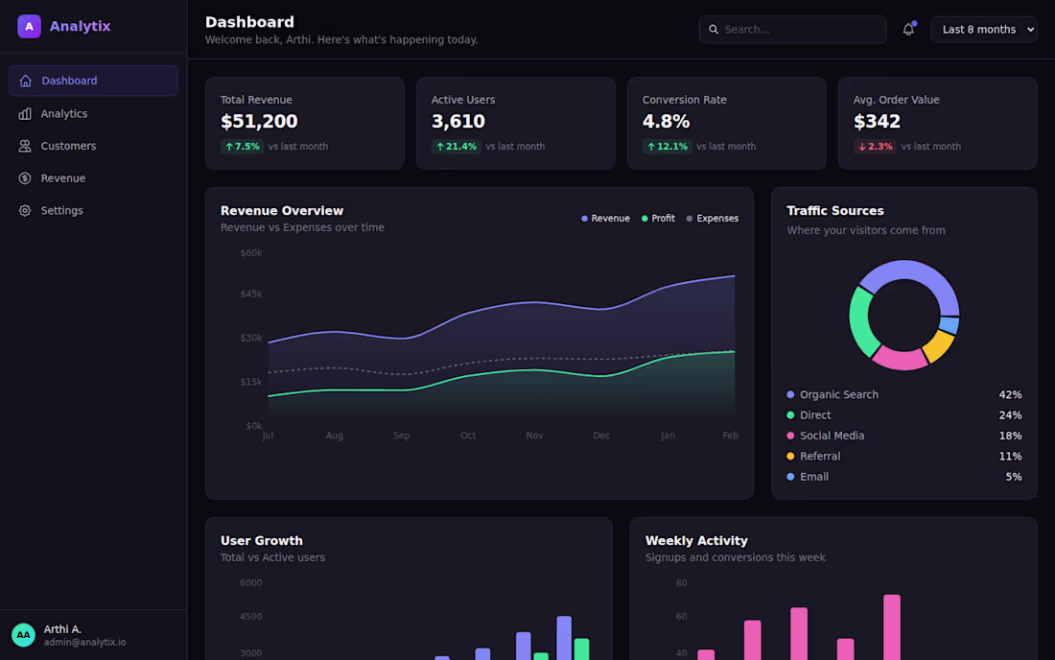Click the Analytix logo icon
Viewport: 1055px width, 660px height.
point(26,26)
